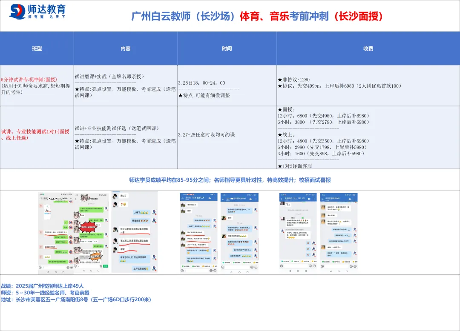
Task: Click ★特点 line in the 6分钟试讲 row's 内容 cell
Action: pyautogui.click(x=125, y=92)
